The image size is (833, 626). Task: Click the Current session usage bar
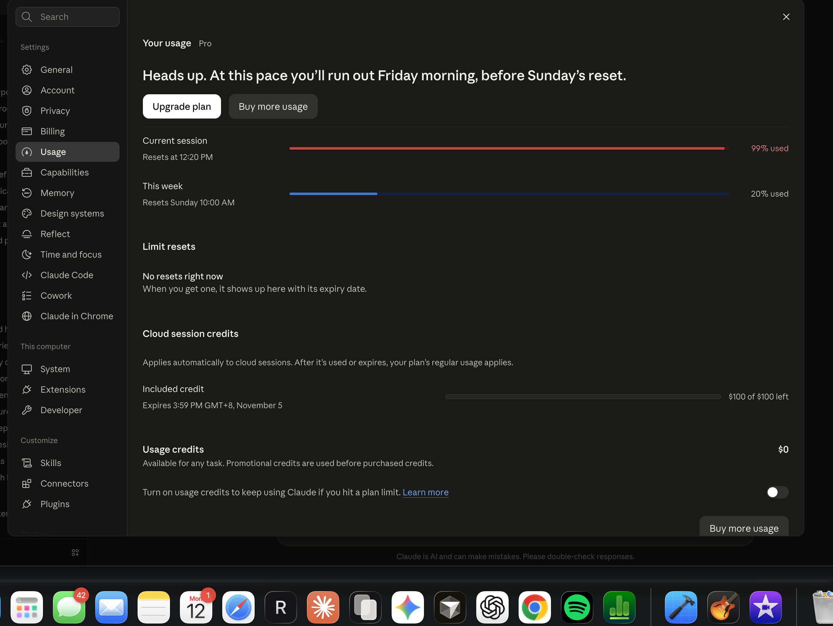[509, 148]
